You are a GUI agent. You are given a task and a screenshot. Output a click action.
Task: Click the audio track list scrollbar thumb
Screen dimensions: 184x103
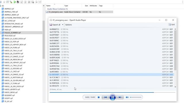175,50
